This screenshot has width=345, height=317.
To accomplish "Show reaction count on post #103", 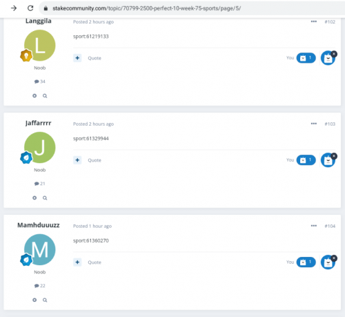I will coord(306,160).
